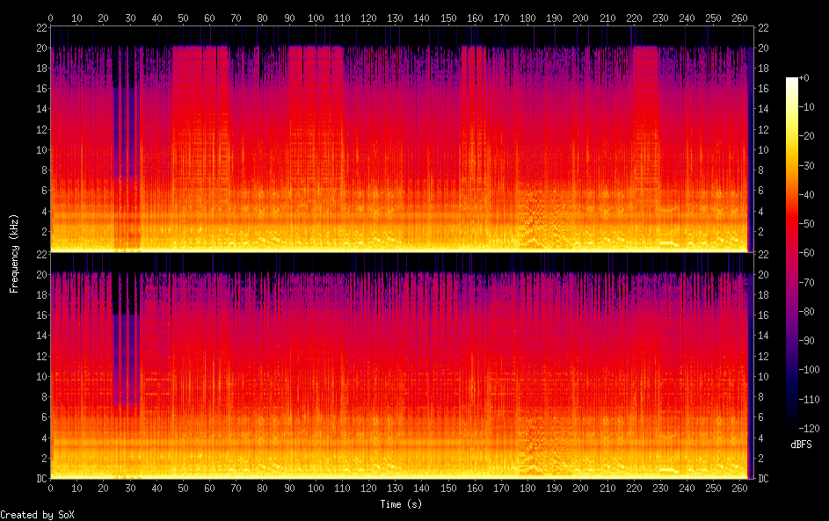Click the 180 mark on the top time axis
829x521 pixels.
pos(527,17)
